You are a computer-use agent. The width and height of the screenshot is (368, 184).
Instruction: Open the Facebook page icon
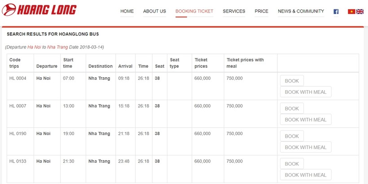tap(336, 12)
